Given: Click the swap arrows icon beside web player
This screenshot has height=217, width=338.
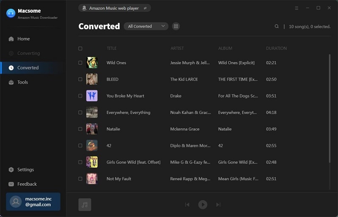Looking at the screenshot, I should (x=145, y=8).
